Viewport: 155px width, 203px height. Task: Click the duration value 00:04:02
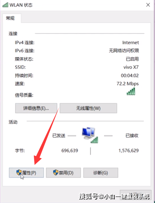point(130,75)
